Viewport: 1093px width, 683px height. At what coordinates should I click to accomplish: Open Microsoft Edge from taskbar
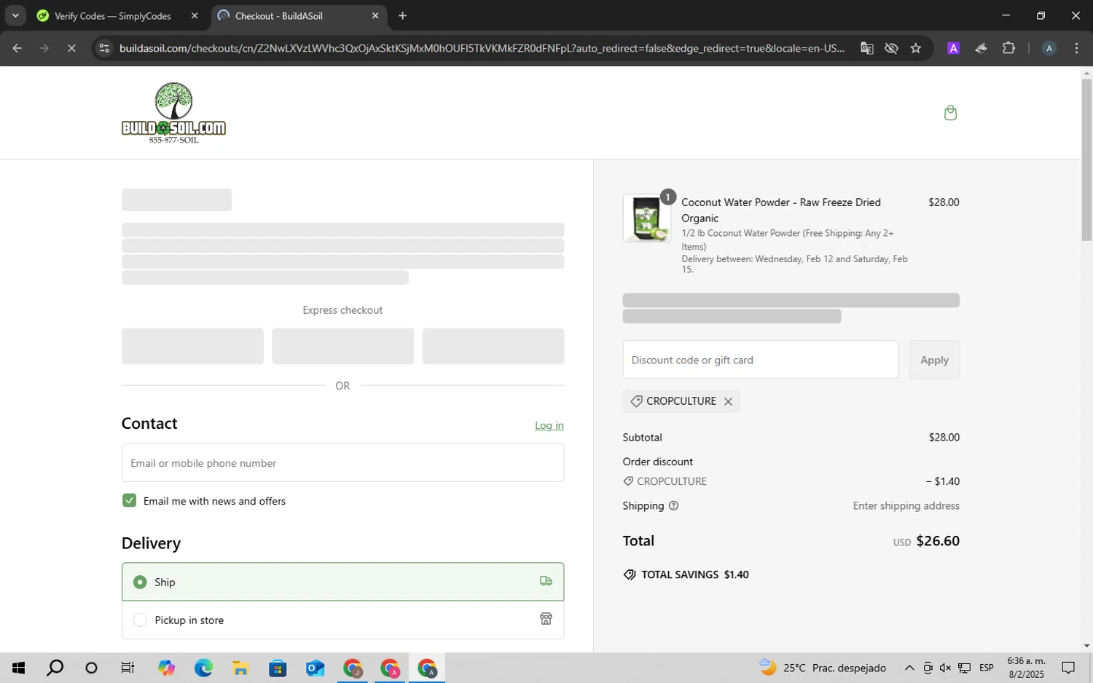click(x=203, y=668)
